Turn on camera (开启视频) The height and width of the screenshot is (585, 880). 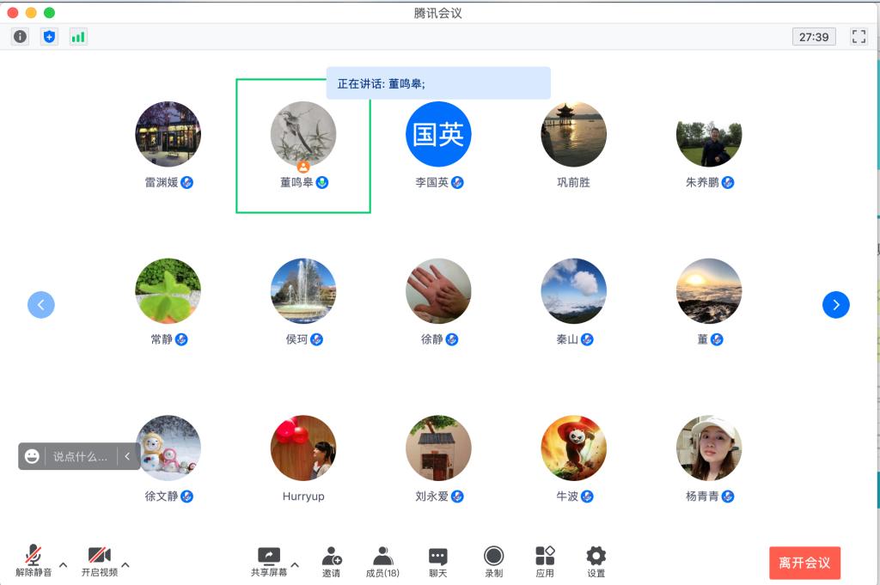(100, 560)
